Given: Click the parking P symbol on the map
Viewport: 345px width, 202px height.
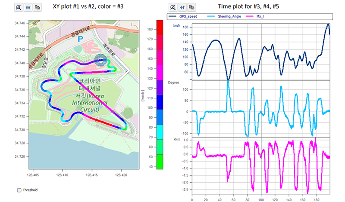Looking at the screenshot, I should [x=79, y=40].
